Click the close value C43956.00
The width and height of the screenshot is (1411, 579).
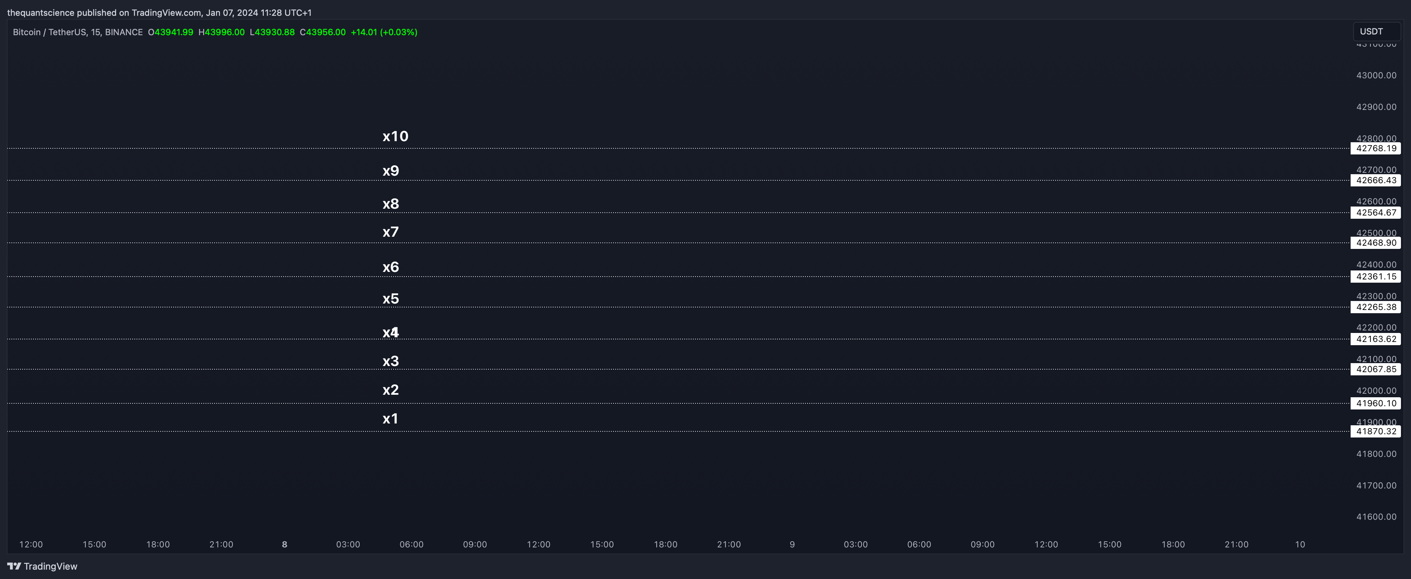[323, 32]
